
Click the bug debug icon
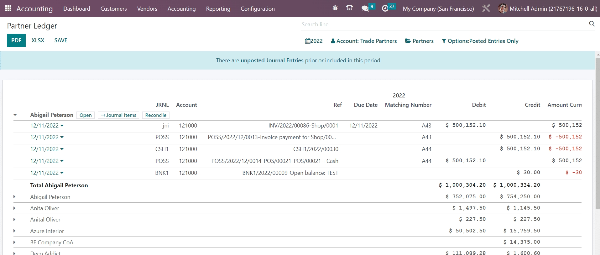pos(335,8)
